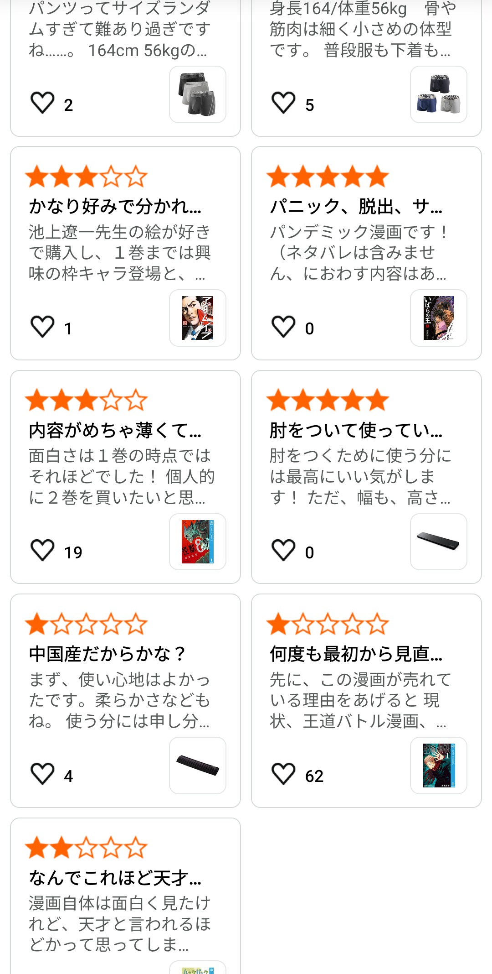Open いばらの王 manga cover thumbnail

click(439, 318)
